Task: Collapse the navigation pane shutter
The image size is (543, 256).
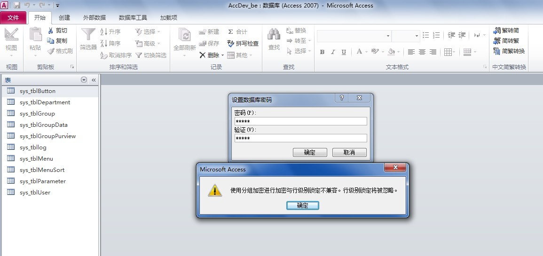Action: [94, 80]
